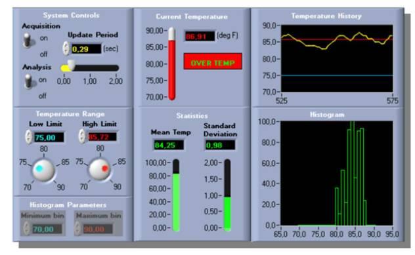
Task: Click the Minimum bin stepper arrows
Action: point(26,229)
